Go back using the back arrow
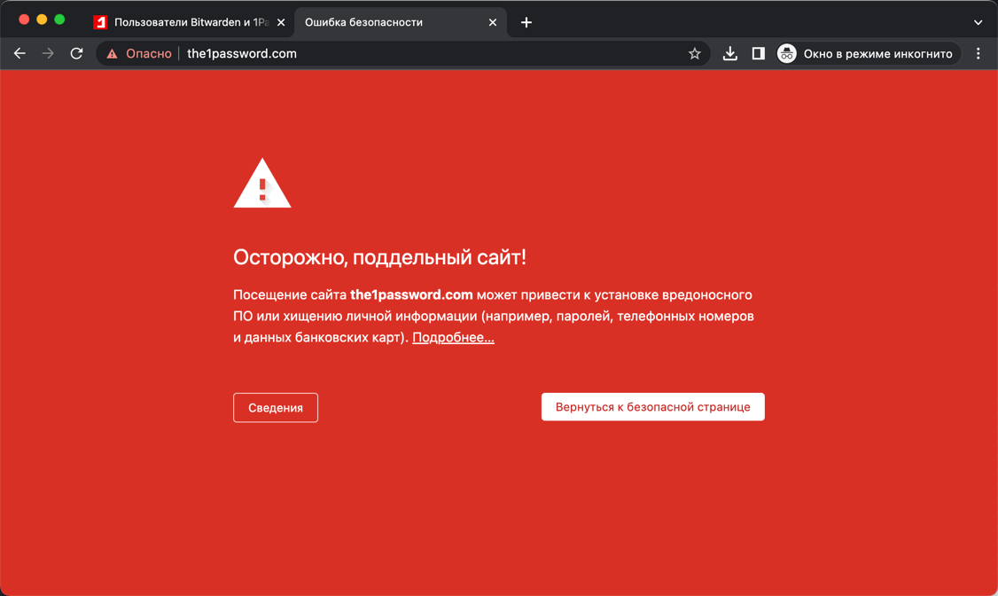Screen dimensions: 998x596 (x=19, y=53)
